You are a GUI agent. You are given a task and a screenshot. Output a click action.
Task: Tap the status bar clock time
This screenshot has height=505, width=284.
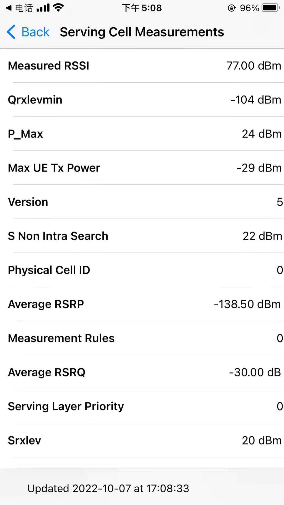[142, 8]
